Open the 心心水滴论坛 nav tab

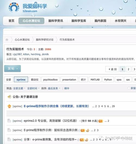31,21
